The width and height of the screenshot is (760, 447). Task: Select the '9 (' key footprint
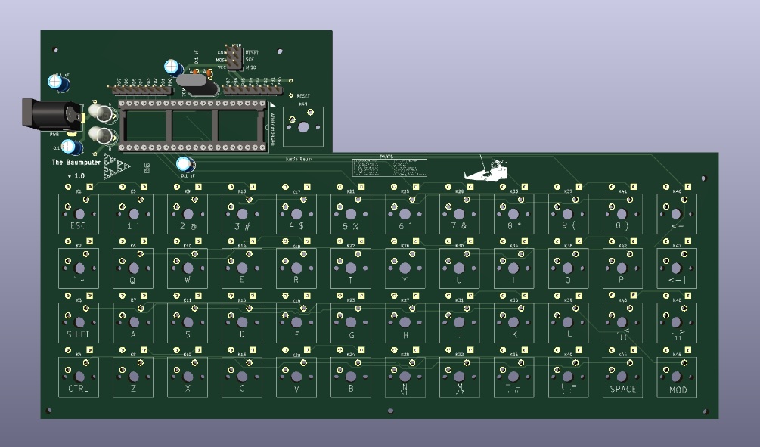tap(568, 214)
